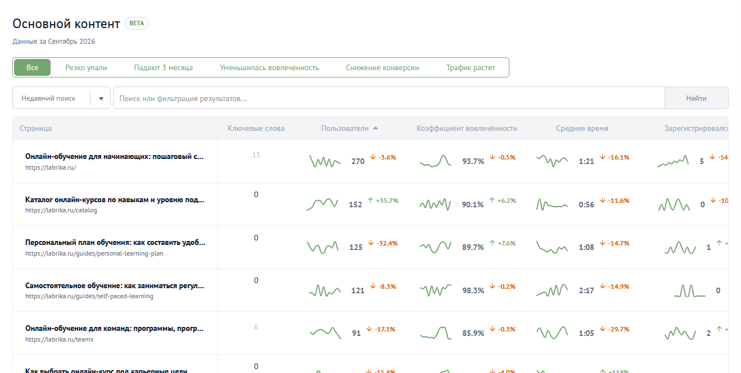Viewport: 741px width, 373px height.
Task: Click the red down arrow beside -3.6%
Action: coord(372,157)
